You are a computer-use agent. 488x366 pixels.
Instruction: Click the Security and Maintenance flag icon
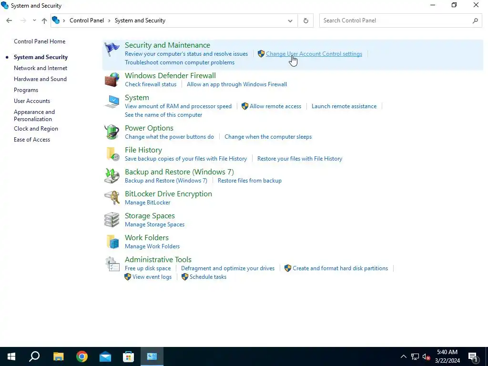pos(112,50)
